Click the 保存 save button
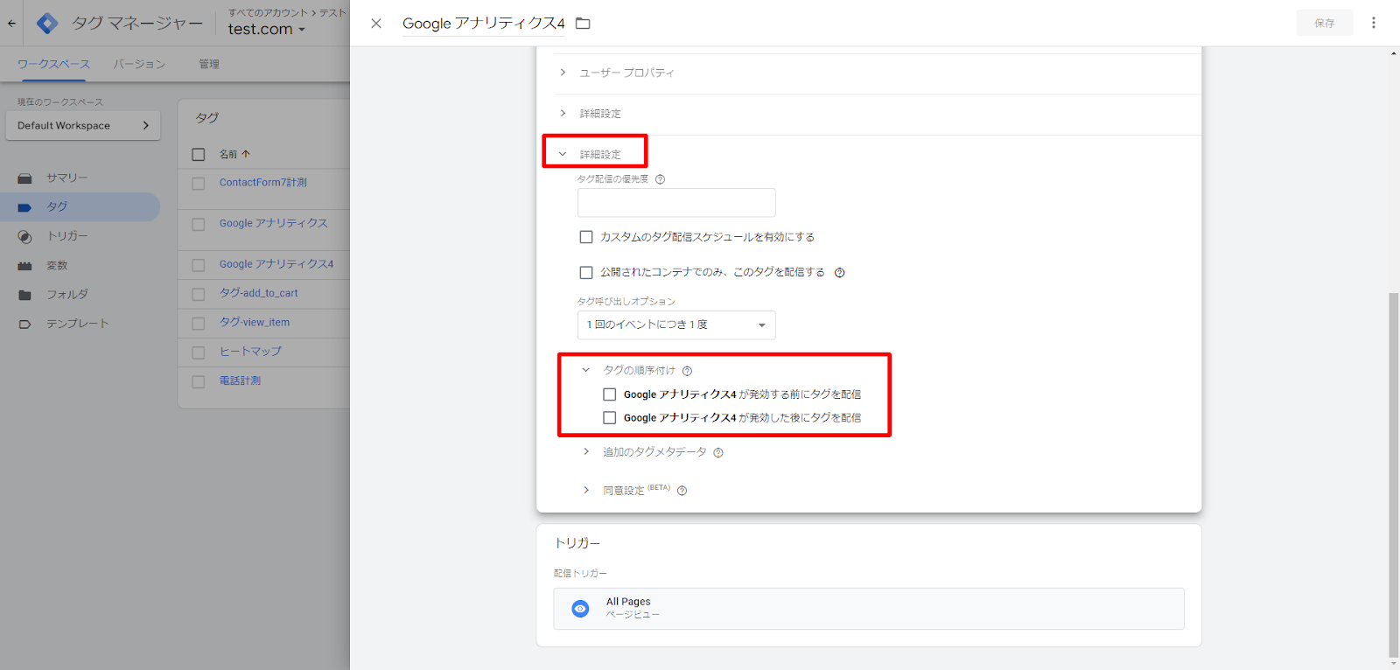The height and width of the screenshot is (670, 1400). (1325, 24)
